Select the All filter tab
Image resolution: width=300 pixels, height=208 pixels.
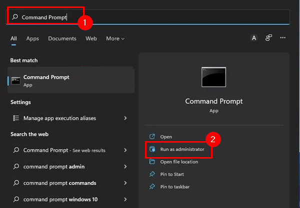13,38
